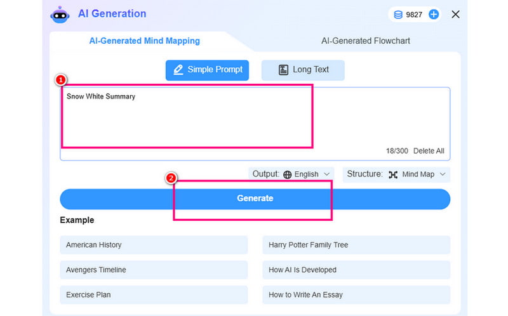Choose the American History example
Image resolution: width=508 pixels, height=316 pixels.
click(154, 245)
